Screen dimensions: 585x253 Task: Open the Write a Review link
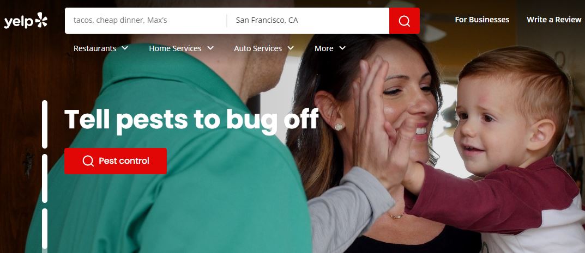554,20
